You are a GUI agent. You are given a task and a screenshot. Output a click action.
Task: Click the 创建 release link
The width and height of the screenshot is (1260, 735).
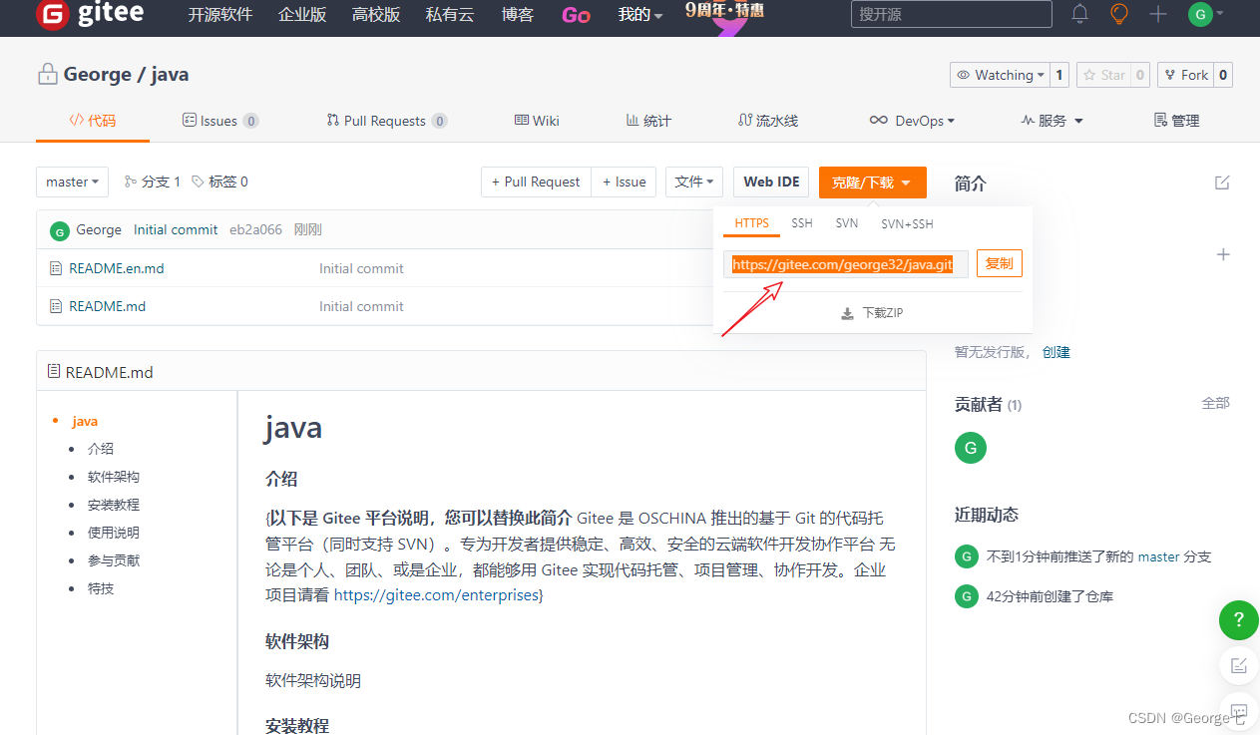tap(1055, 351)
